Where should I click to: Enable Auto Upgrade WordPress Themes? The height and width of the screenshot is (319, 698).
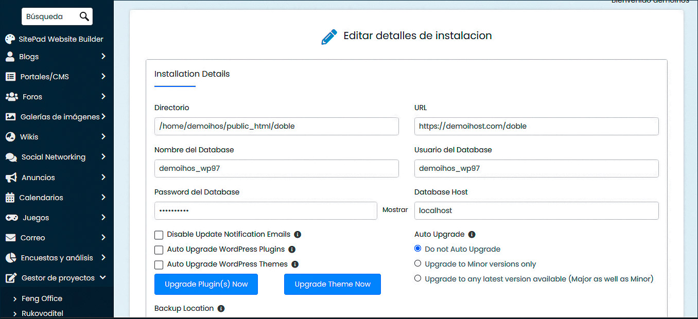(x=159, y=264)
